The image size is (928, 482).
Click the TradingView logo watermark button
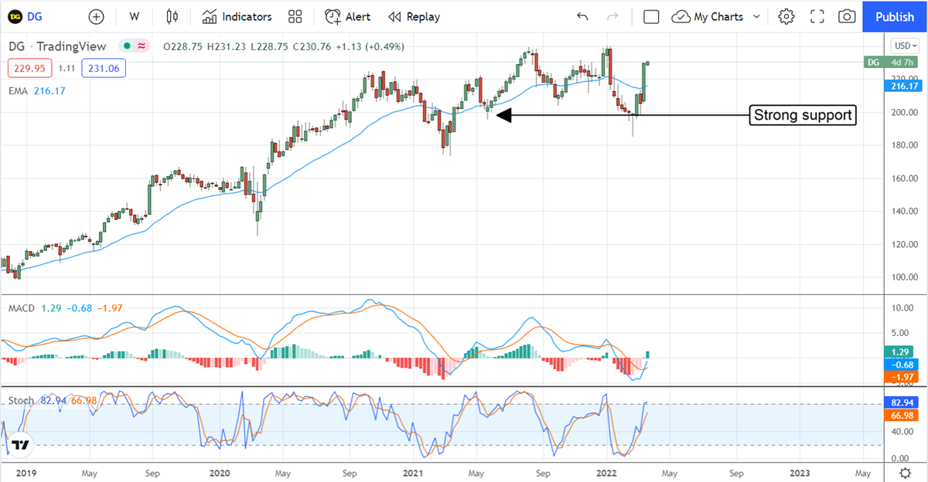pos(21,446)
